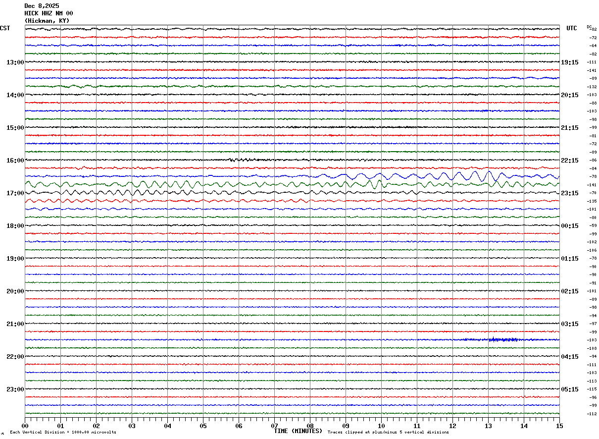Click minute 02 on the time axis
The image size is (599, 439).
96,426
